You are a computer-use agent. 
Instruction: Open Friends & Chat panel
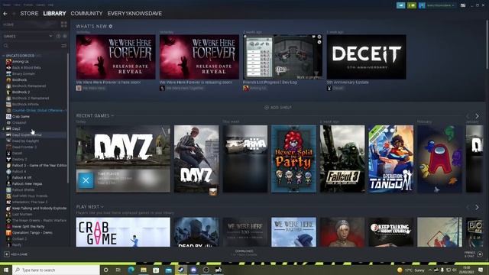click(474, 254)
